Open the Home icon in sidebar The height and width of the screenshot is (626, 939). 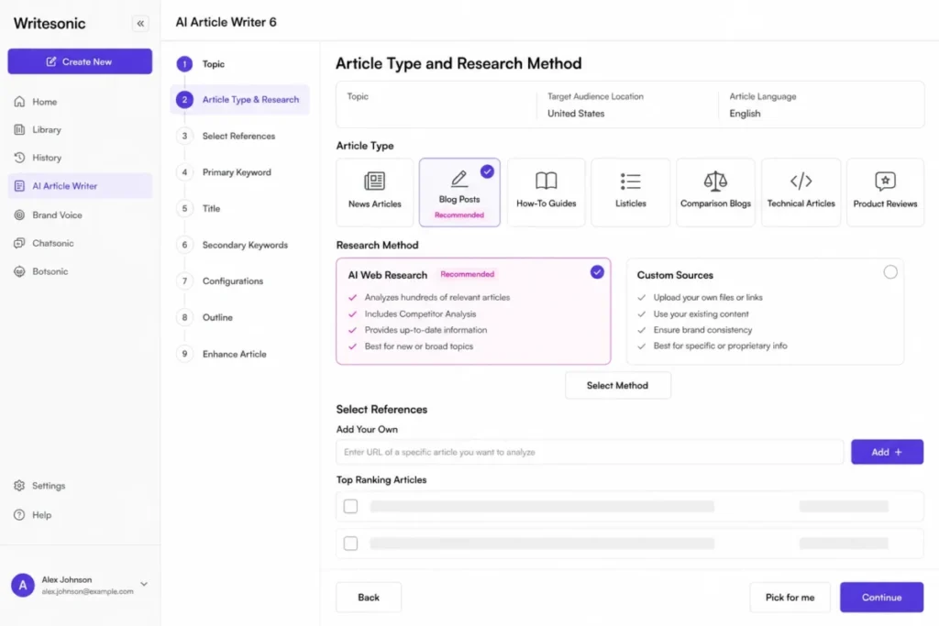(x=20, y=102)
